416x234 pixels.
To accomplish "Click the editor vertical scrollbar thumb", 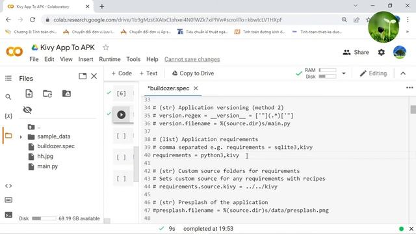I will 413,109.
